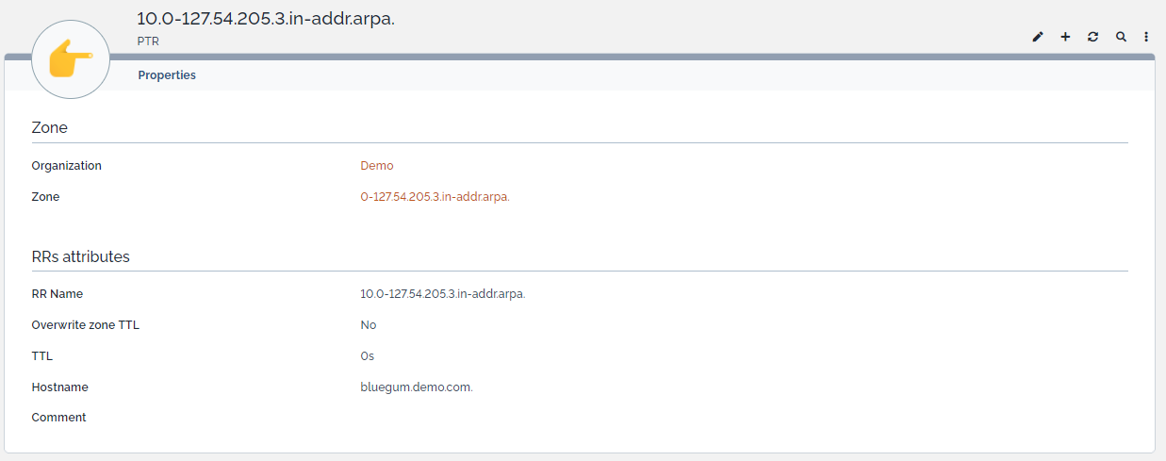Click the hostname value bluegum.demo.com.
This screenshot has width=1166, height=461.
click(x=416, y=387)
